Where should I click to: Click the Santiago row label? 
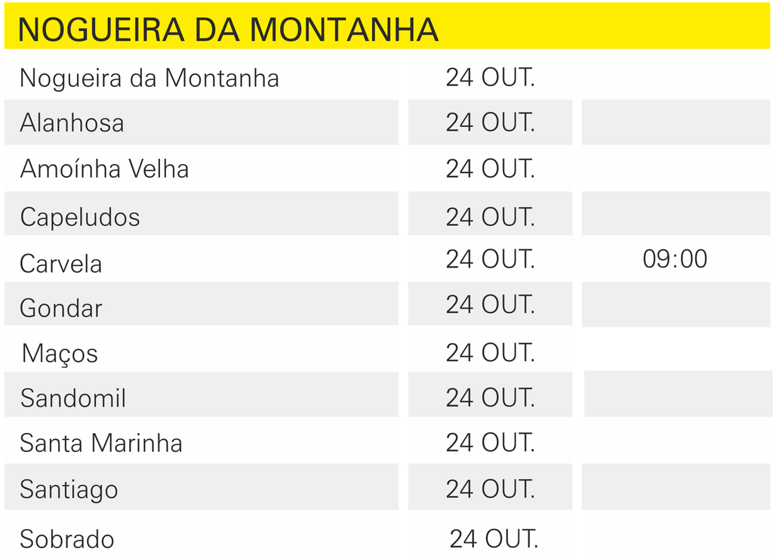(x=69, y=490)
